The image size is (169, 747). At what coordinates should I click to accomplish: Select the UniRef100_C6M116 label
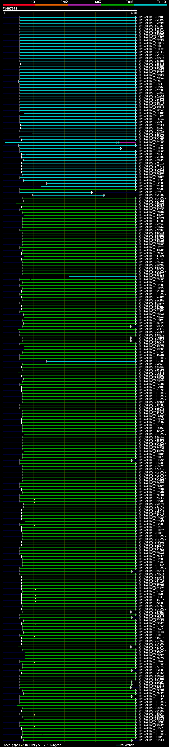[152, 737]
